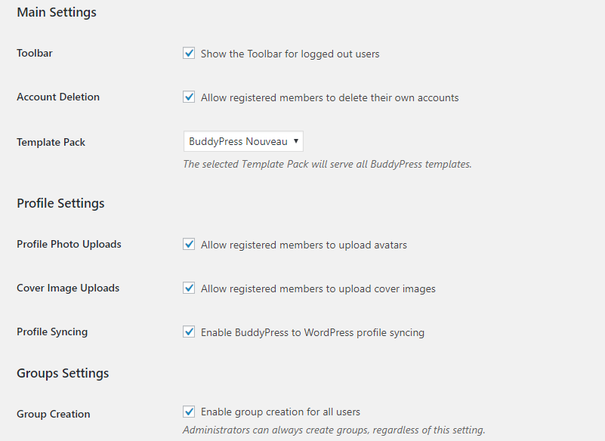Uncheck the Show Toolbar for logged out users checkbox

click(189, 54)
